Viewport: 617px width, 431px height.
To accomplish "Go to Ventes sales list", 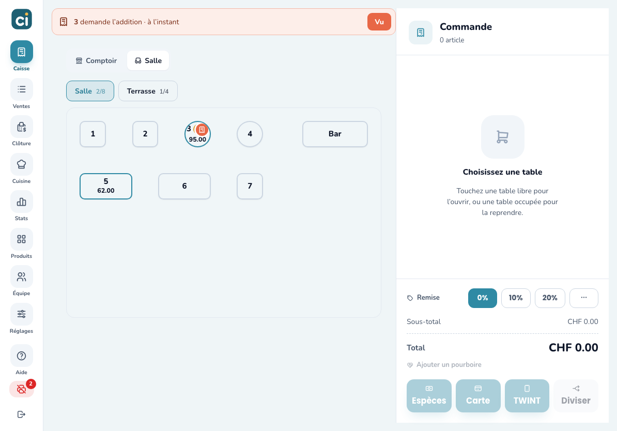I will (21, 90).
